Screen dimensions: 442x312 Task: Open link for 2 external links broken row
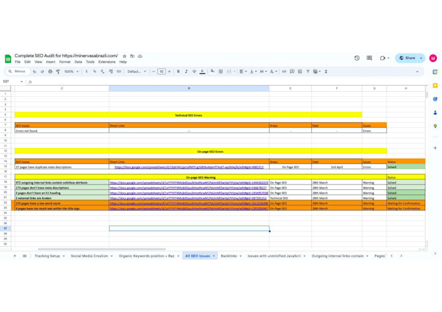188,198
